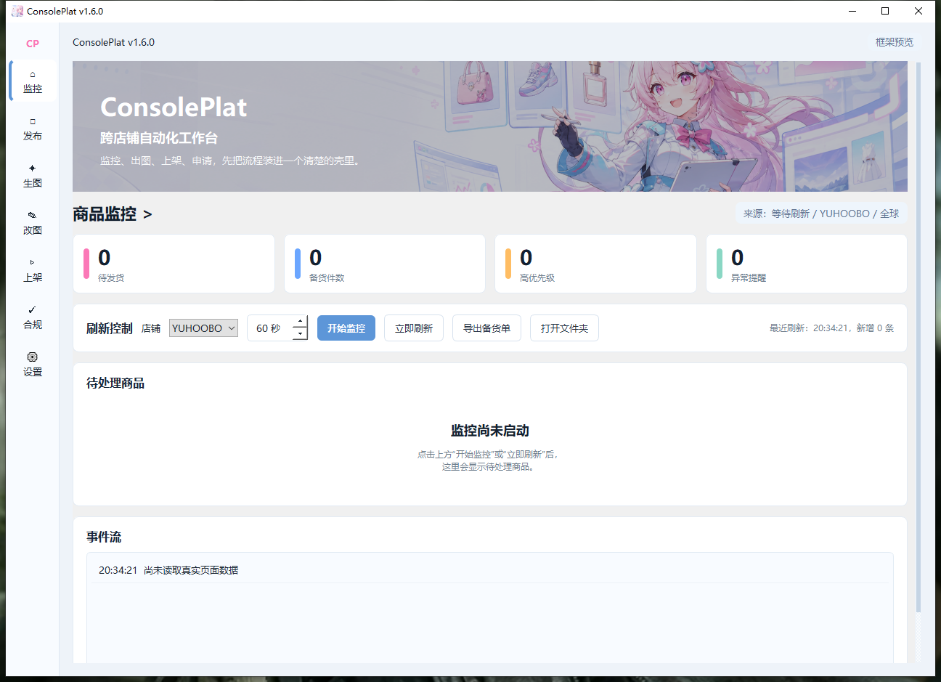
Task: Open the 生图 image generation sidebar item
Action: click(33, 176)
